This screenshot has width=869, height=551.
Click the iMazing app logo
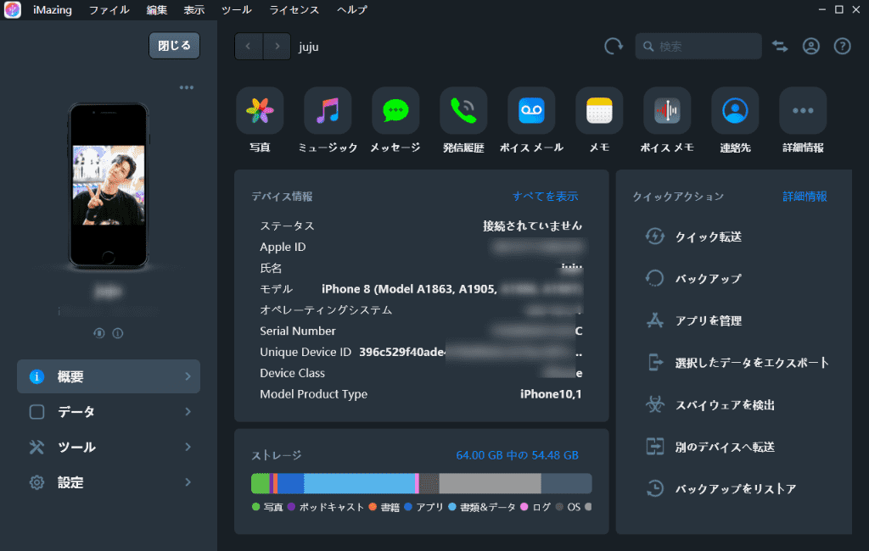pos(12,10)
